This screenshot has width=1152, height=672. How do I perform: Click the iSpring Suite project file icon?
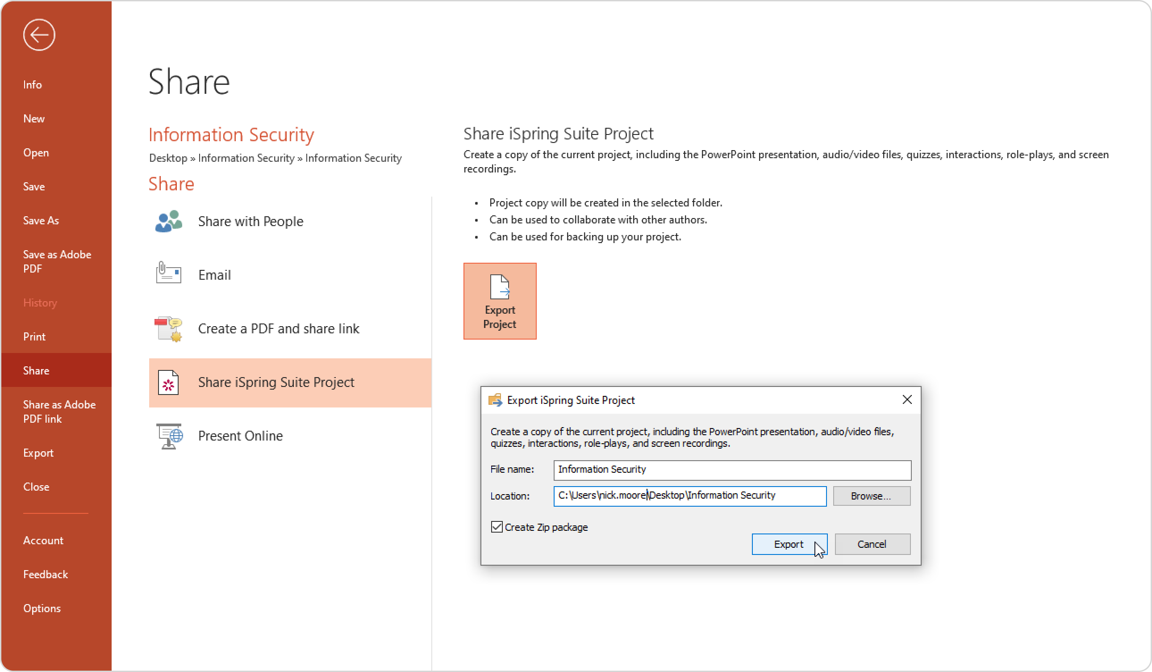point(168,382)
